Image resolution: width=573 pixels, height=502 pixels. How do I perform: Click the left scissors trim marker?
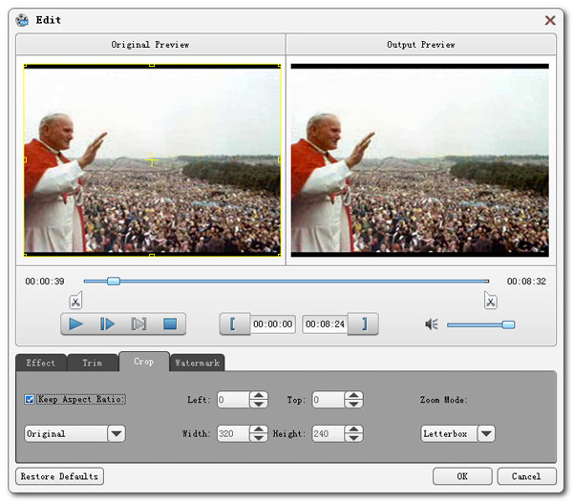75,301
